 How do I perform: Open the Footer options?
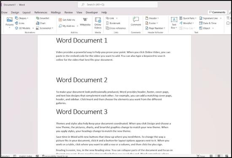coord(152,23)
